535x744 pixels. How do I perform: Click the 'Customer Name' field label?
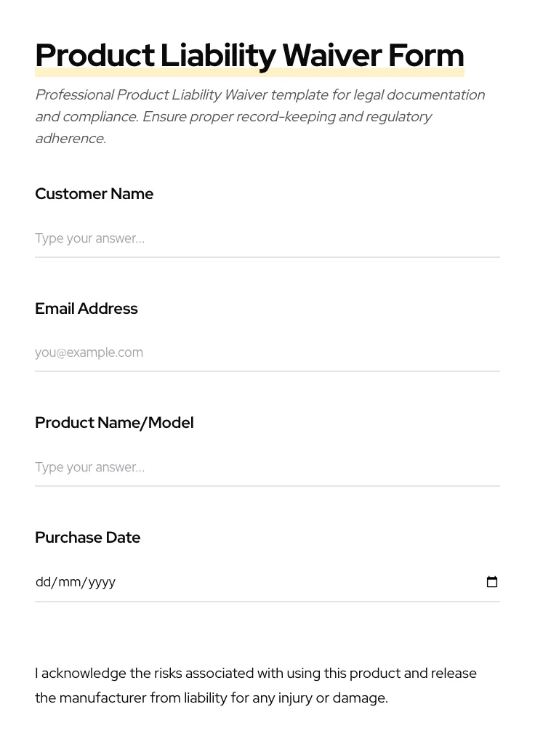coord(94,194)
